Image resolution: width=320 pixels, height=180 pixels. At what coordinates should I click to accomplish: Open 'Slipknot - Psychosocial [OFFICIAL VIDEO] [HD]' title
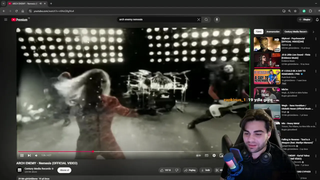[x=293, y=40]
